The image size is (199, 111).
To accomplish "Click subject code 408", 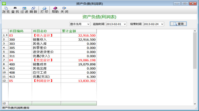I will pyautogui.click(x=12, y=73).
